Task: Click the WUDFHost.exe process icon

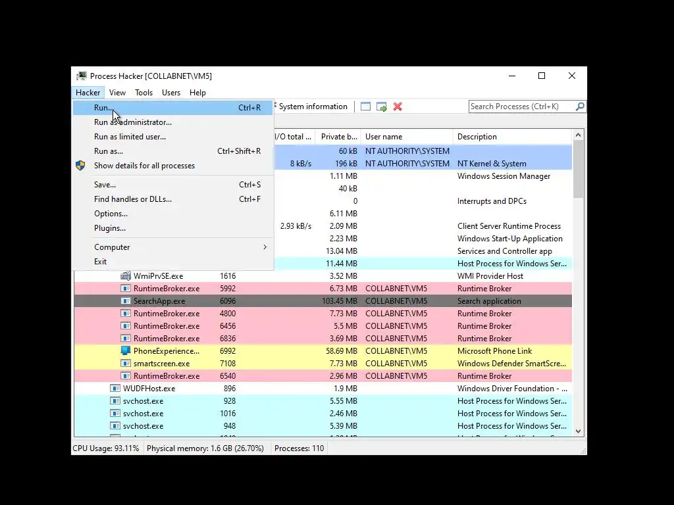Action: [115, 388]
